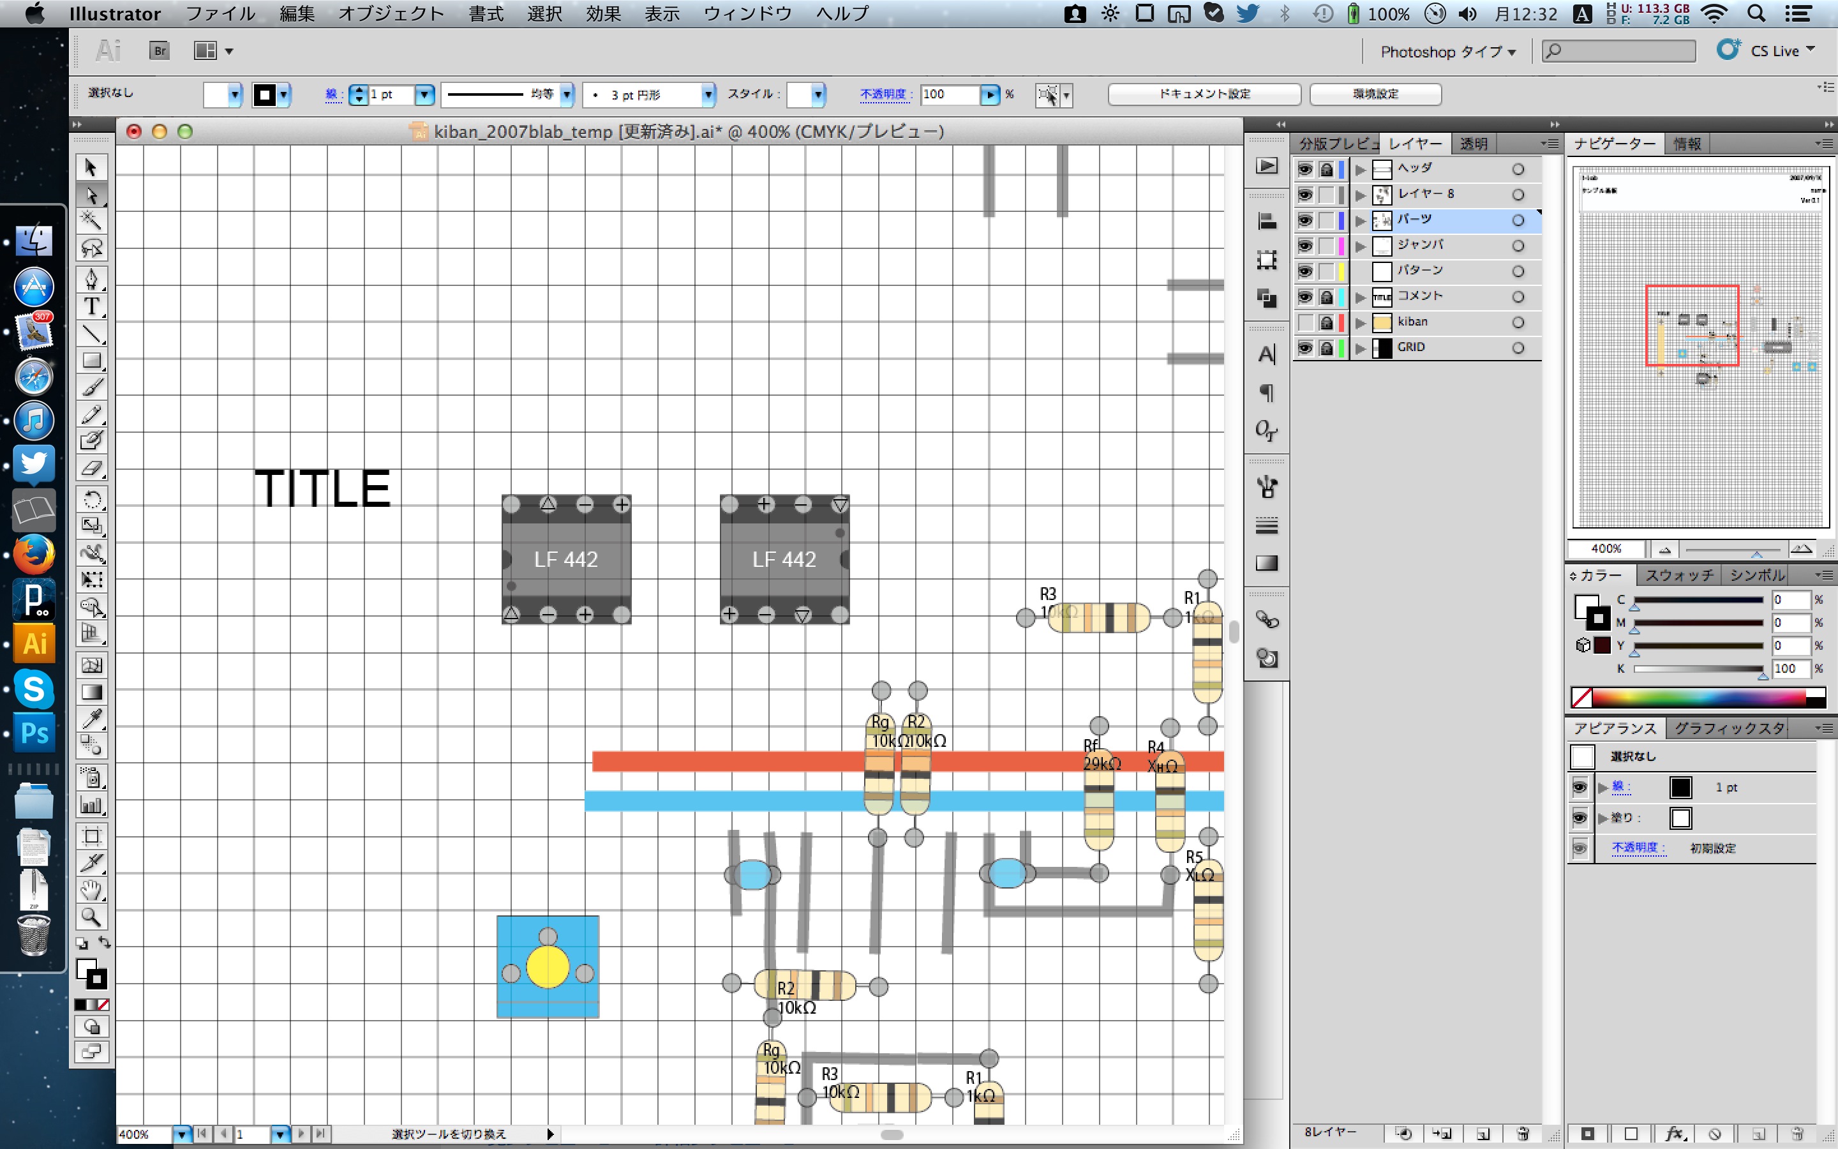The height and width of the screenshot is (1149, 1838).
Task: Open the stroke weight dropdown
Action: click(424, 94)
